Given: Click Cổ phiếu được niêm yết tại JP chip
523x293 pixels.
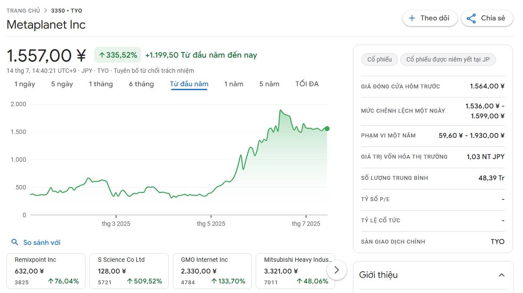Looking at the screenshot, I should tap(448, 59).
